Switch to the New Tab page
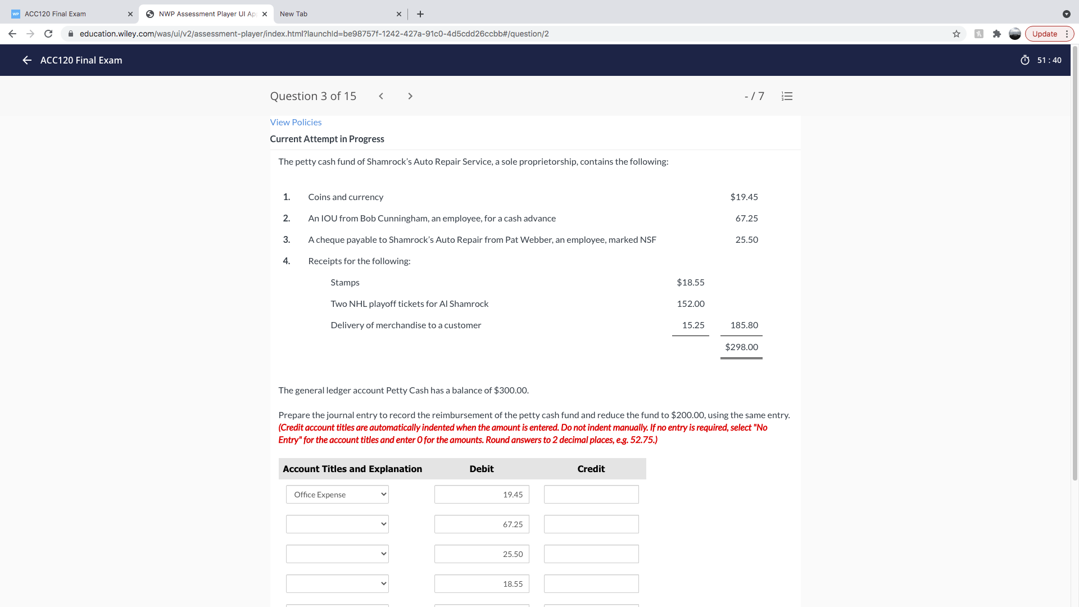The image size is (1079, 607). pos(315,13)
